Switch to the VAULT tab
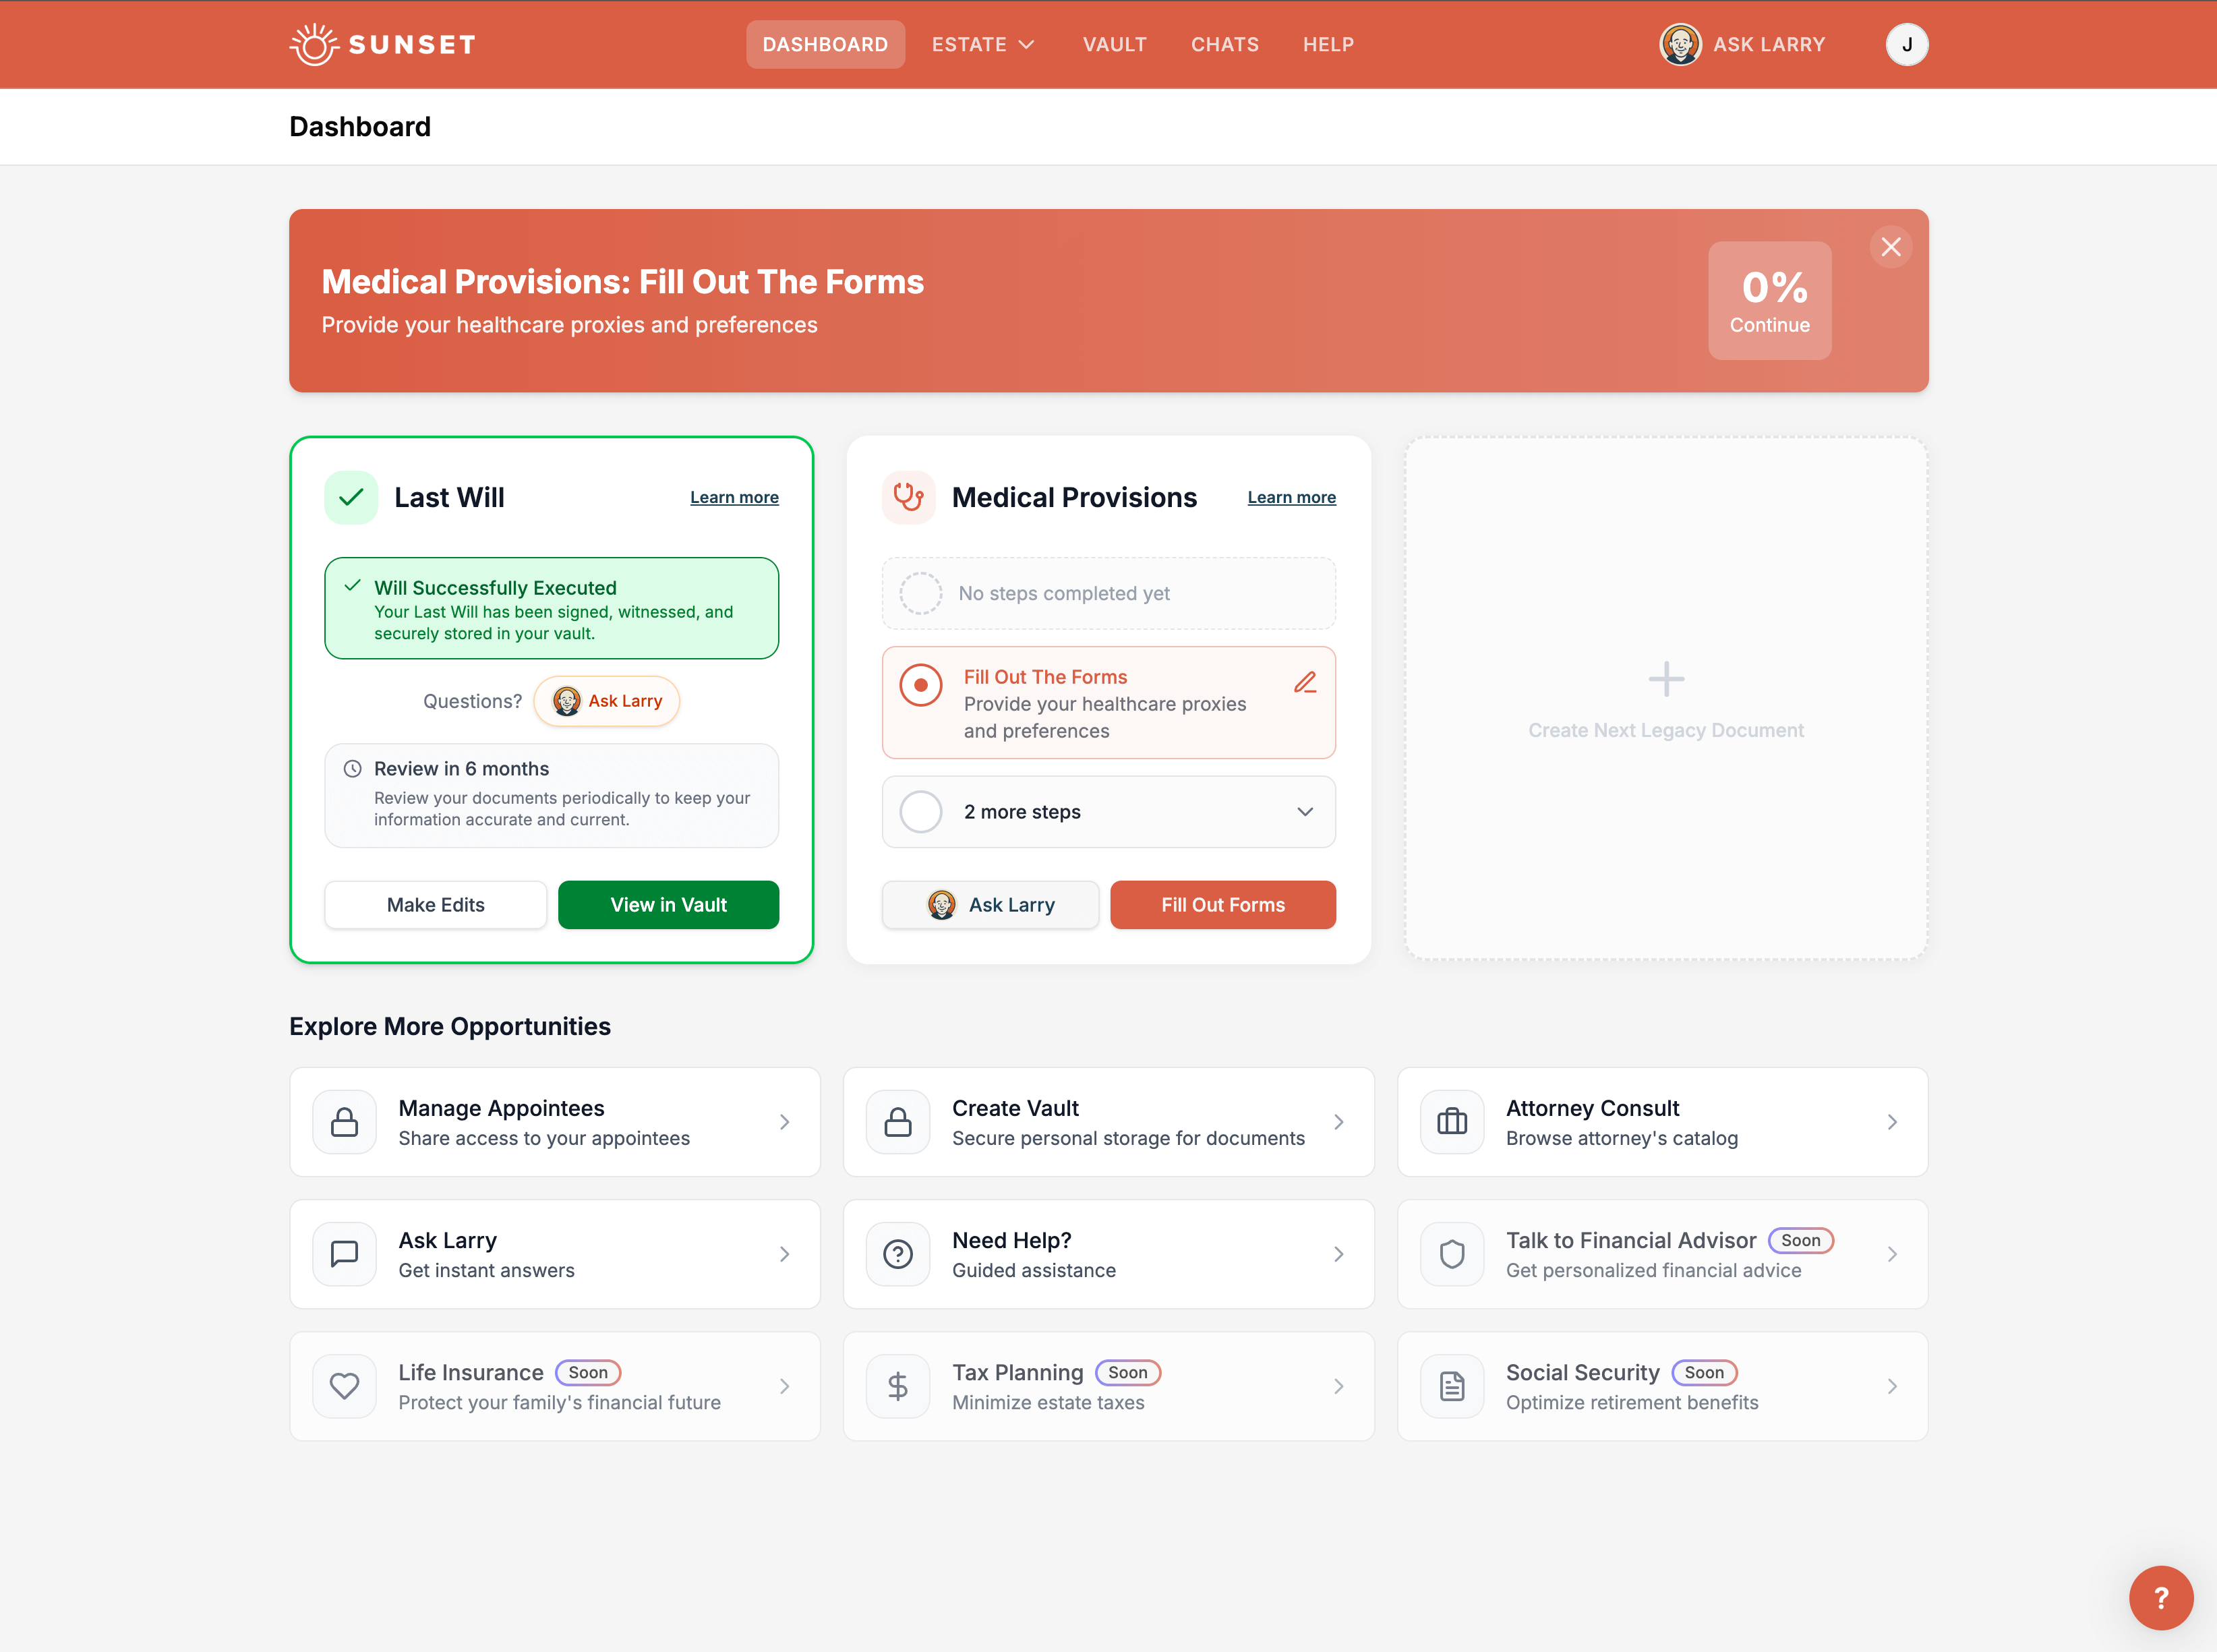The height and width of the screenshot is (1652, 2217). [1115, 44]
